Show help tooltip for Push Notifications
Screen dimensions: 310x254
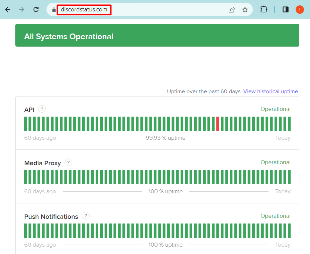pos(86,216)
